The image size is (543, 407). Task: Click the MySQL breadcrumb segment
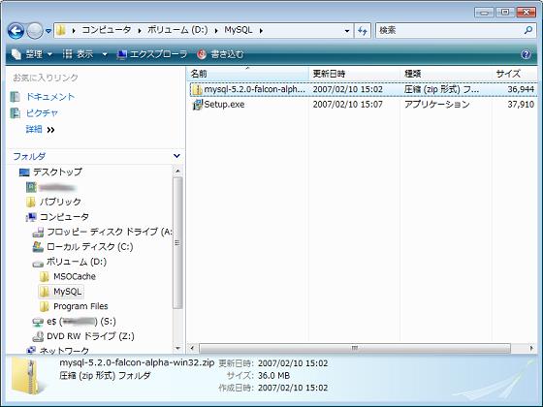coord(239,30)
